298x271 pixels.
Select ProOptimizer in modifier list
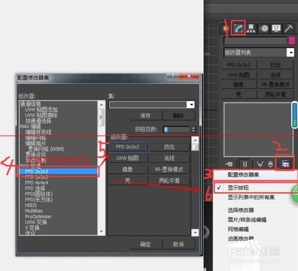pos(38,216)
